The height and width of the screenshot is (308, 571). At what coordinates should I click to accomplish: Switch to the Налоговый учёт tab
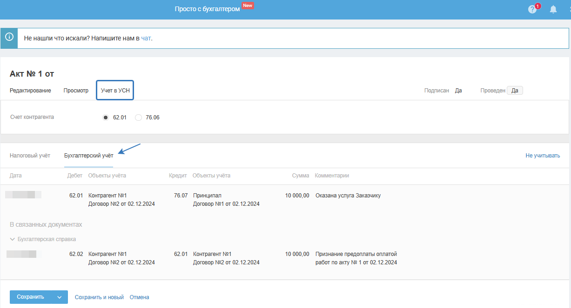(30, 156)
